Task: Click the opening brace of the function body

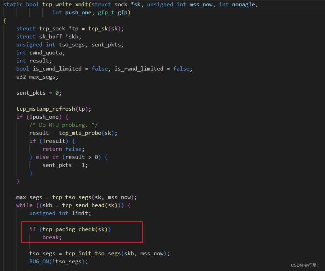Action: 5,21
